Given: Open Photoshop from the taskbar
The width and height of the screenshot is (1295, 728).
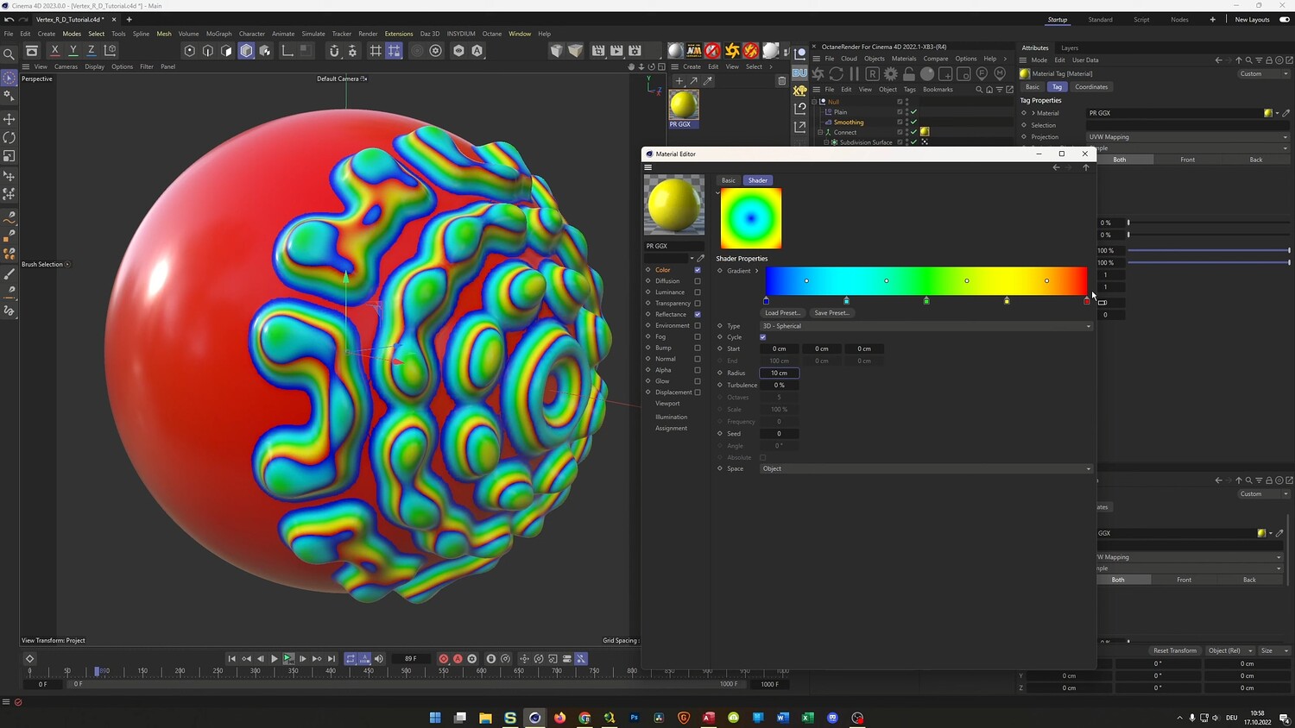Looking at the screenshot, I should point(634,718).
